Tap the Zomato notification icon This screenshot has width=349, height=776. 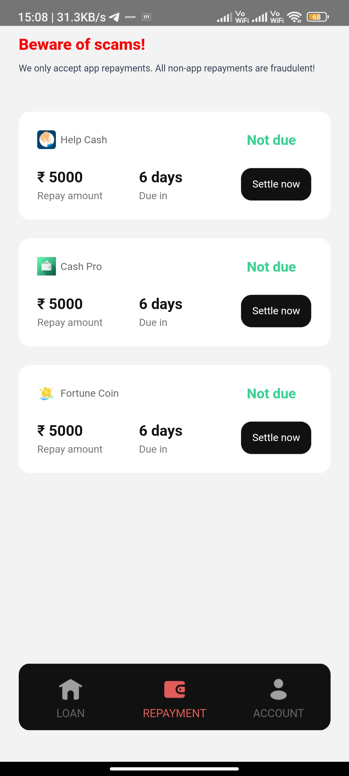130,17
